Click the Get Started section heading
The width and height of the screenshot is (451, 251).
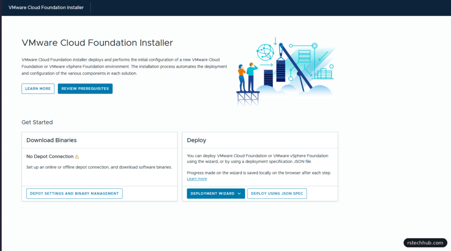tap(37, 122)
